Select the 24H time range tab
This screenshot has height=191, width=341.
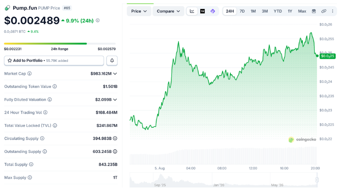click(x=230, y=11)
